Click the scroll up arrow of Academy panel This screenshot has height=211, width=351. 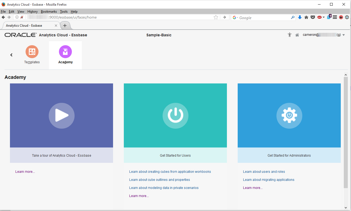[x=346, y=75]
